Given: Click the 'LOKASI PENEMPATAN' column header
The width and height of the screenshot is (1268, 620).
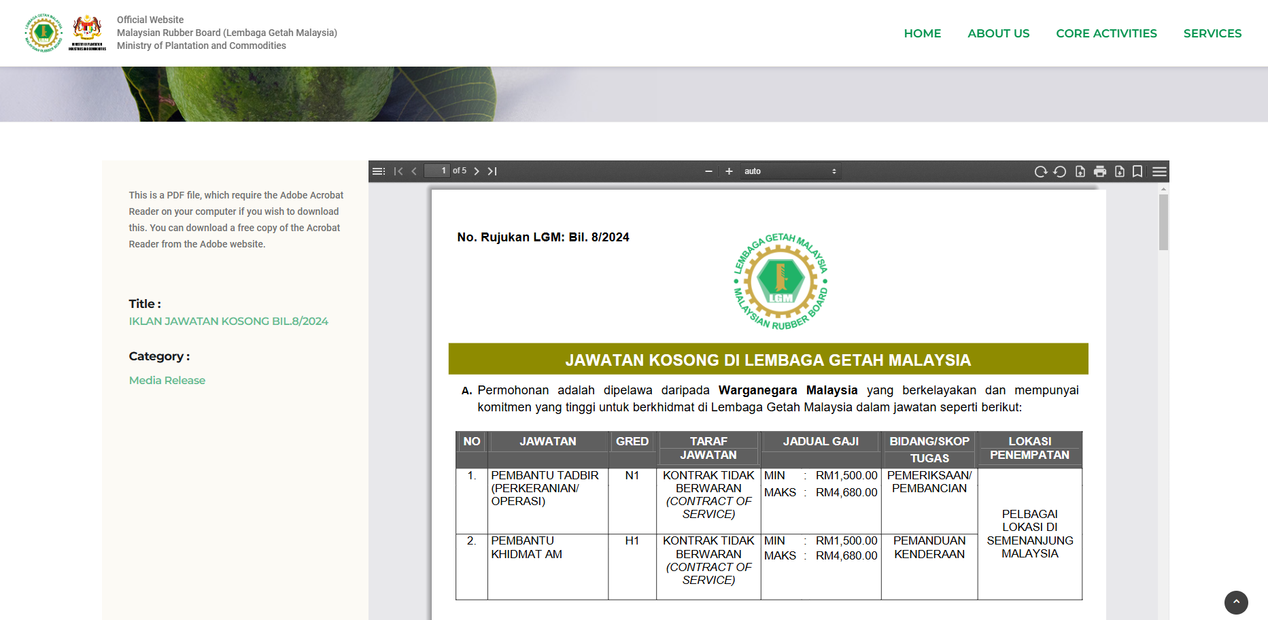Looking at the screenshot, I should 1029,448.
